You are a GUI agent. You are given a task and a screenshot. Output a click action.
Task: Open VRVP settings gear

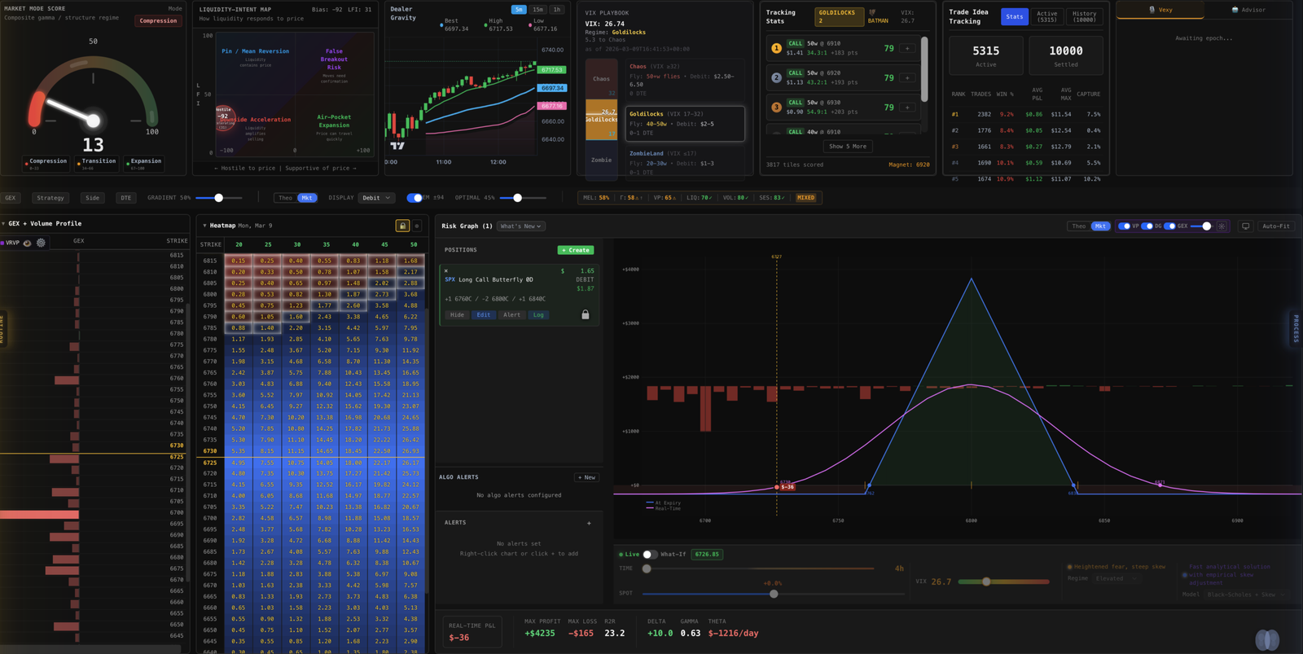(x=41, y=243)
